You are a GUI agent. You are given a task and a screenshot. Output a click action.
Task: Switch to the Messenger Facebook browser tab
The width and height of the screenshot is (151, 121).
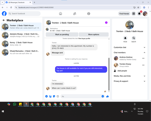click(18, 2)
